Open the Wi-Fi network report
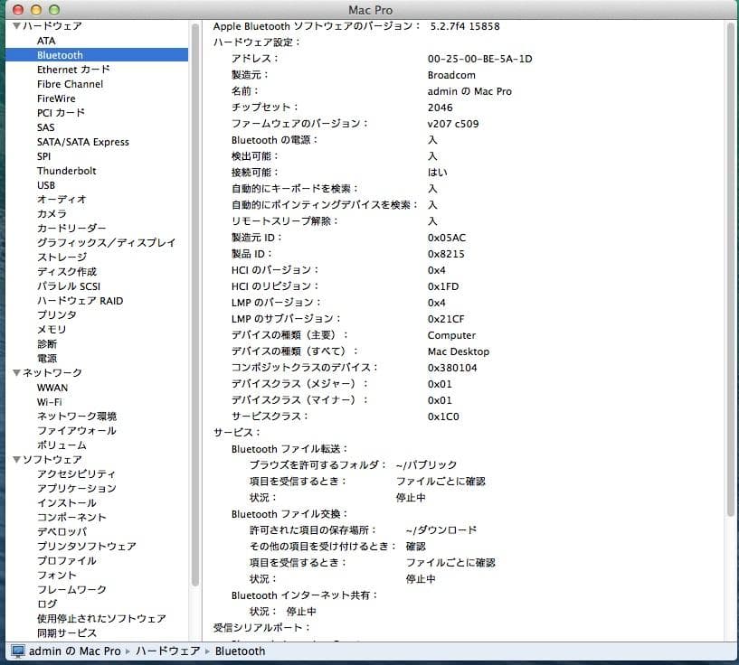Screen dimensions: 739x665 (52, 401)
